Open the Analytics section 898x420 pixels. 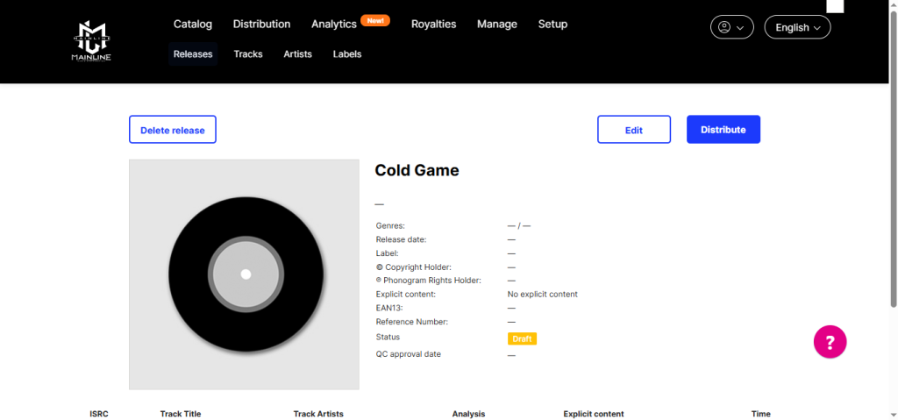(334, 24)
